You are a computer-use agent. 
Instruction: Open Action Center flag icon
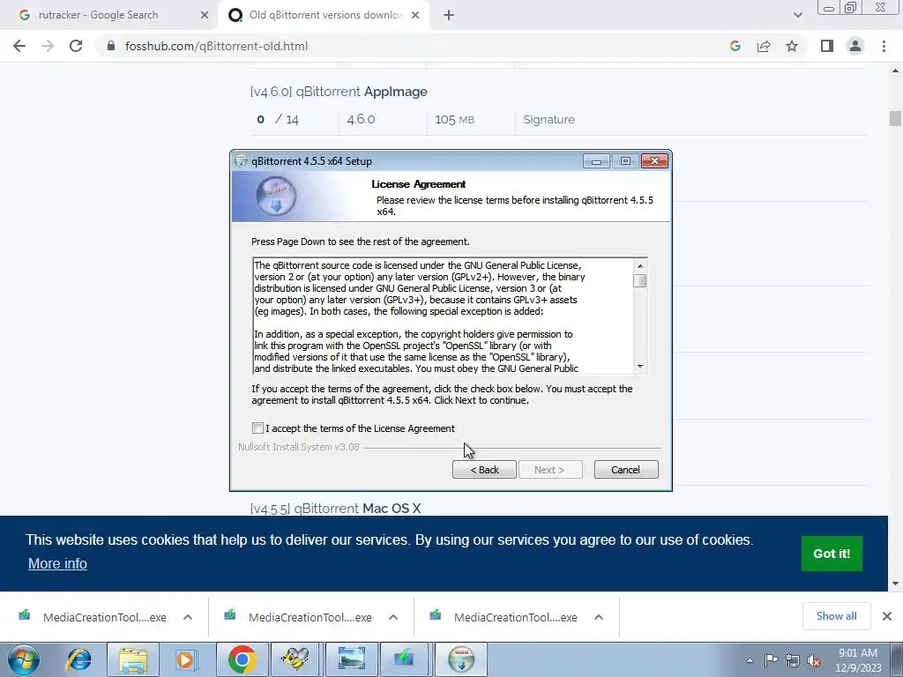click(x=771, y=660)
